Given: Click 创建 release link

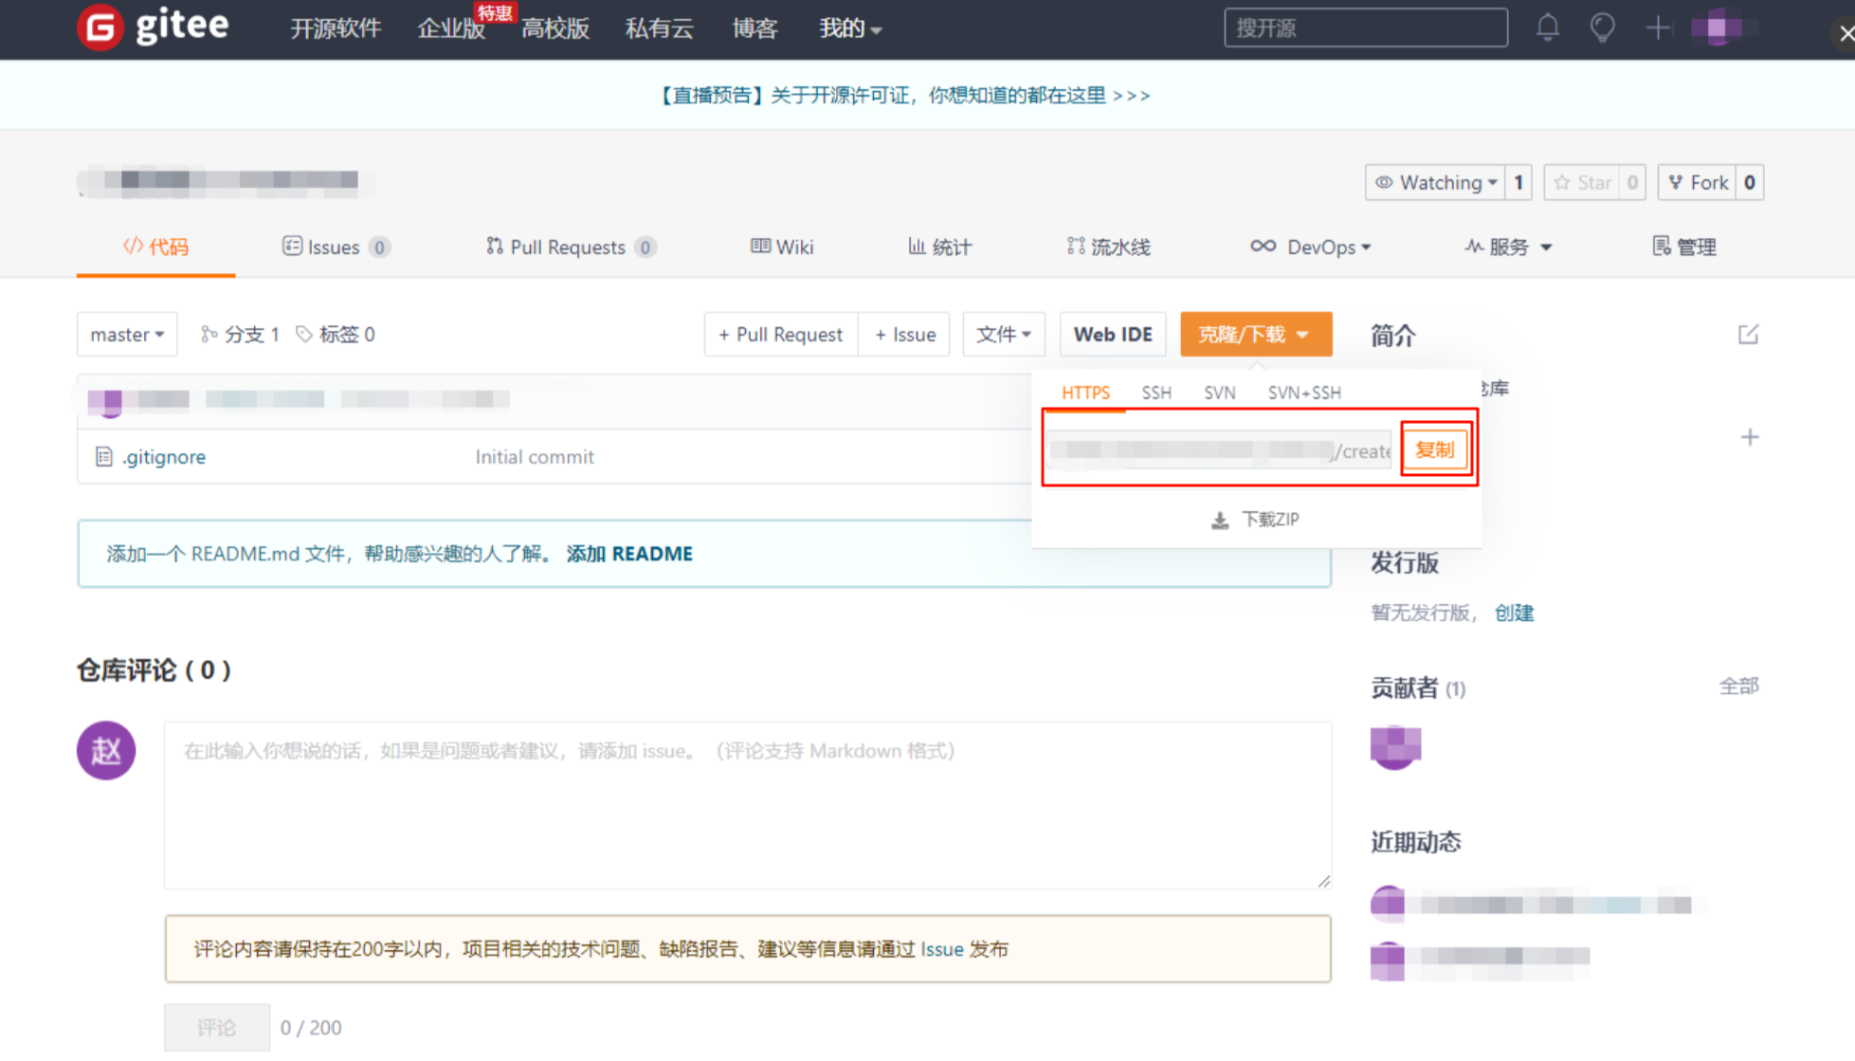Looking at the screenshot, I should click(1514, 613).
